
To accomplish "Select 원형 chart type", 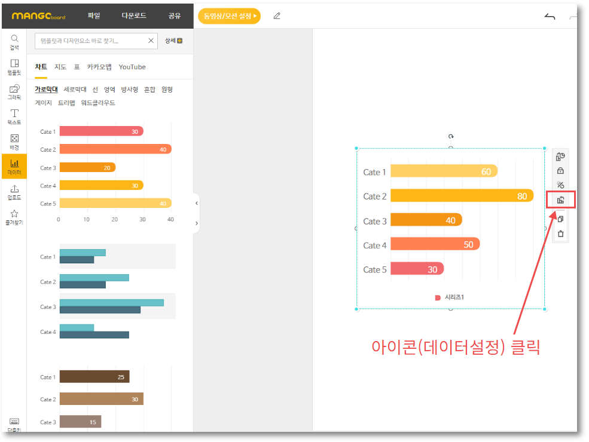I will pos(167,90).
